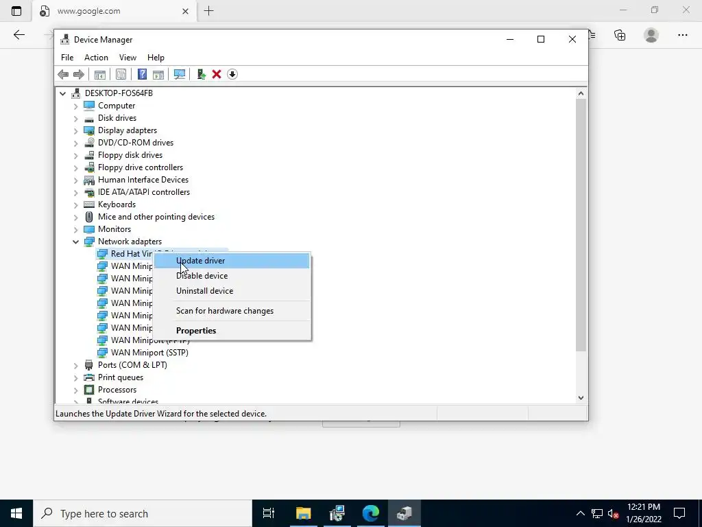Click the 'Type here to search' box
702x527 pixels.
[143, 513]
